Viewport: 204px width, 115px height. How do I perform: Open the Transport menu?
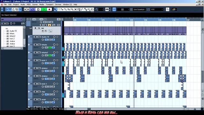(x=49, y=4)
